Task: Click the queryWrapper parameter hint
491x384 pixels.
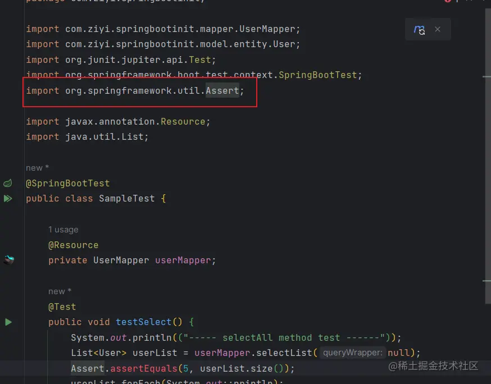Action: [x=353, y=353]
